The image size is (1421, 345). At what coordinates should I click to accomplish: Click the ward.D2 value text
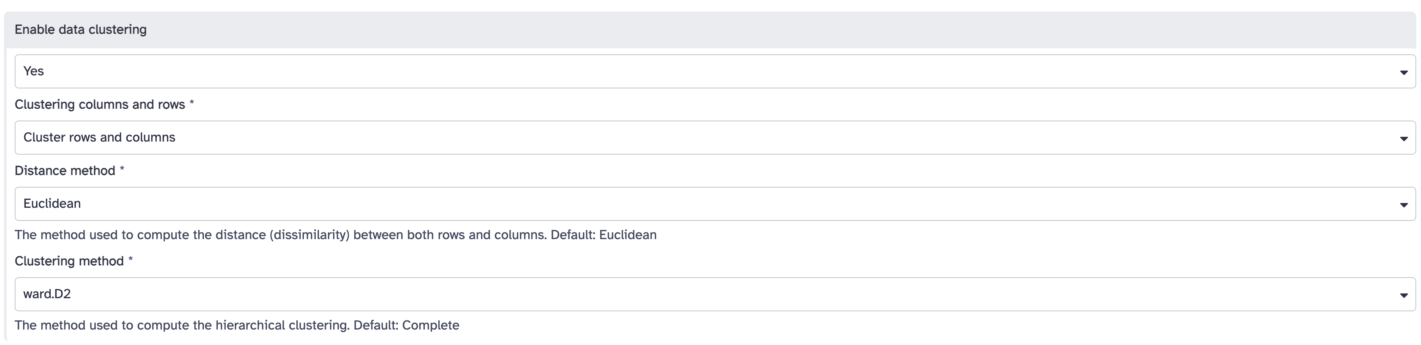tap(47, 294)
